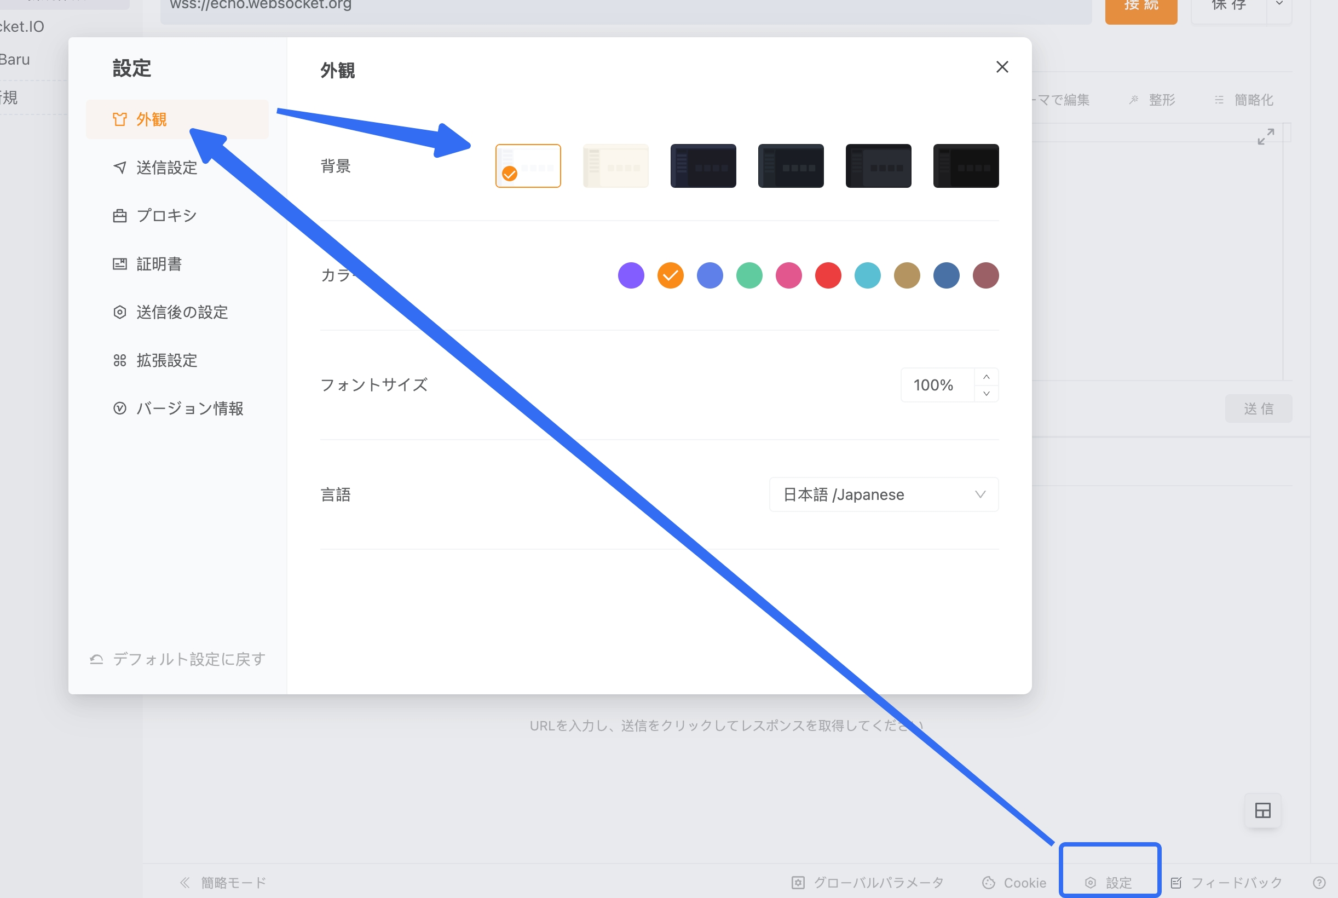Click the briefcase icon beside プロキシ
Image resolution: width=1338 pixels, height=898 pixels.
tap(120, 216)
